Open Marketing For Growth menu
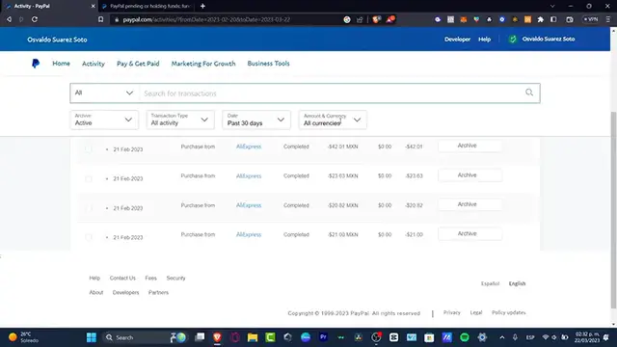Image resolution: width=617 pixels, height=347 pixels. pos(203,64)
